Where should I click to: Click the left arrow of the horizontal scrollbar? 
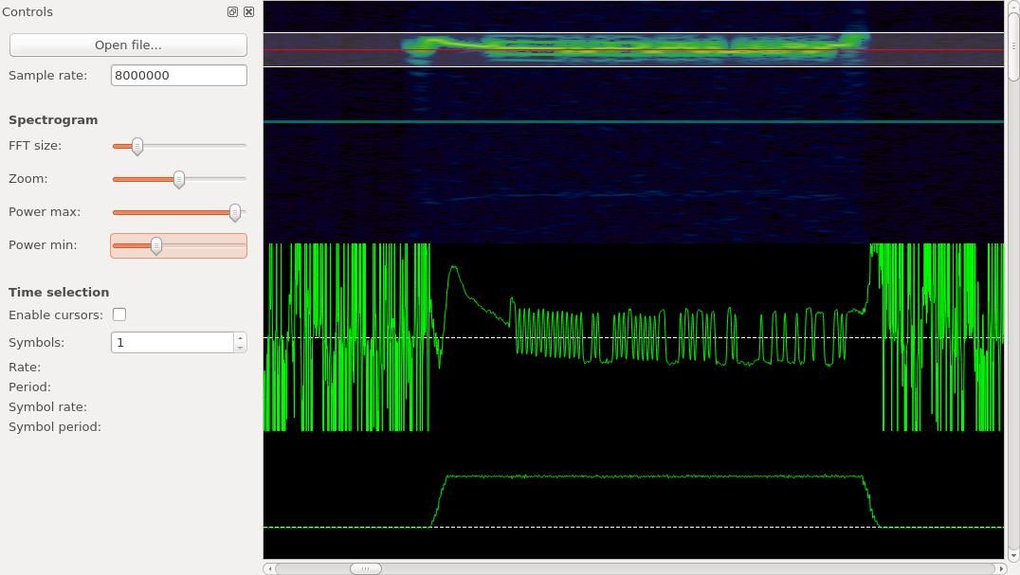pyautogui.click(x=271, y=568)
